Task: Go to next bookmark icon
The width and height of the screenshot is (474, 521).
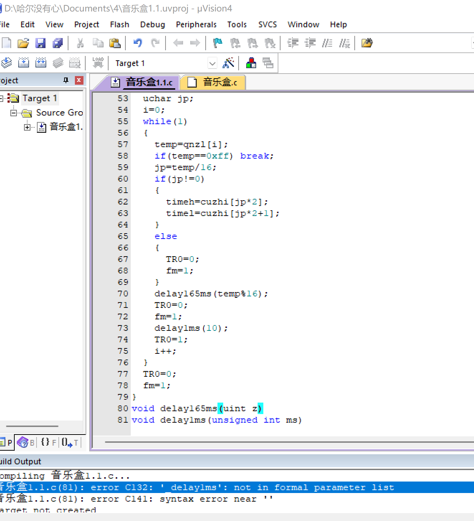Action: [253, 43]
